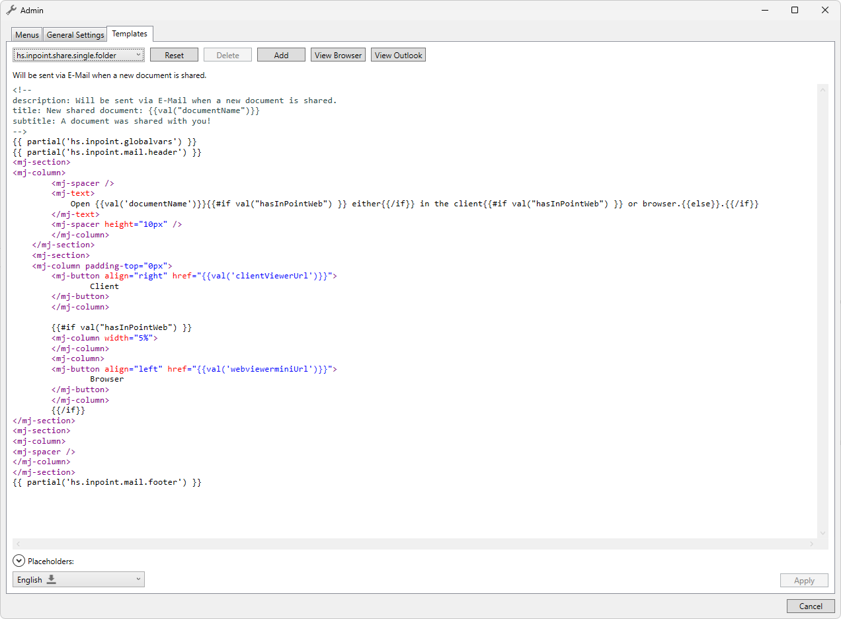Click the description label above the code editor
Image resolution: width=841 pixels, height=619 pixels.
[110, 75]
